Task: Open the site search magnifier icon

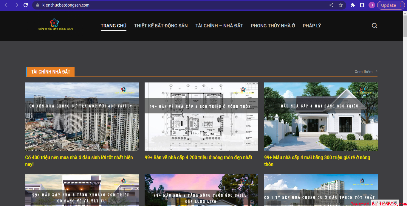Action: (374, 26)
